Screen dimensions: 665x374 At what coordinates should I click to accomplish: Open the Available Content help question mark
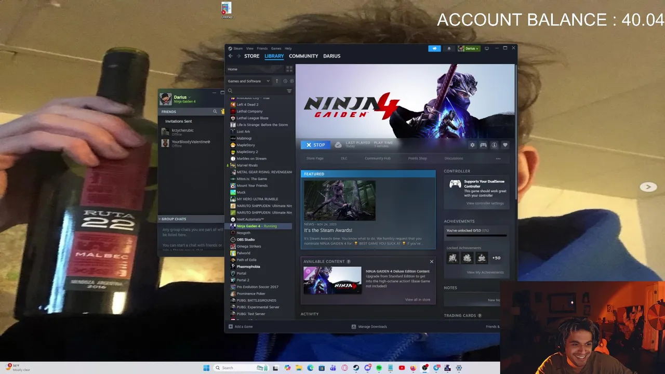[x=349, y=261]
